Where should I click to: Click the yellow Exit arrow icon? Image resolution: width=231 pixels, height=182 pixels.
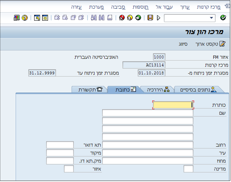point(130,18)
